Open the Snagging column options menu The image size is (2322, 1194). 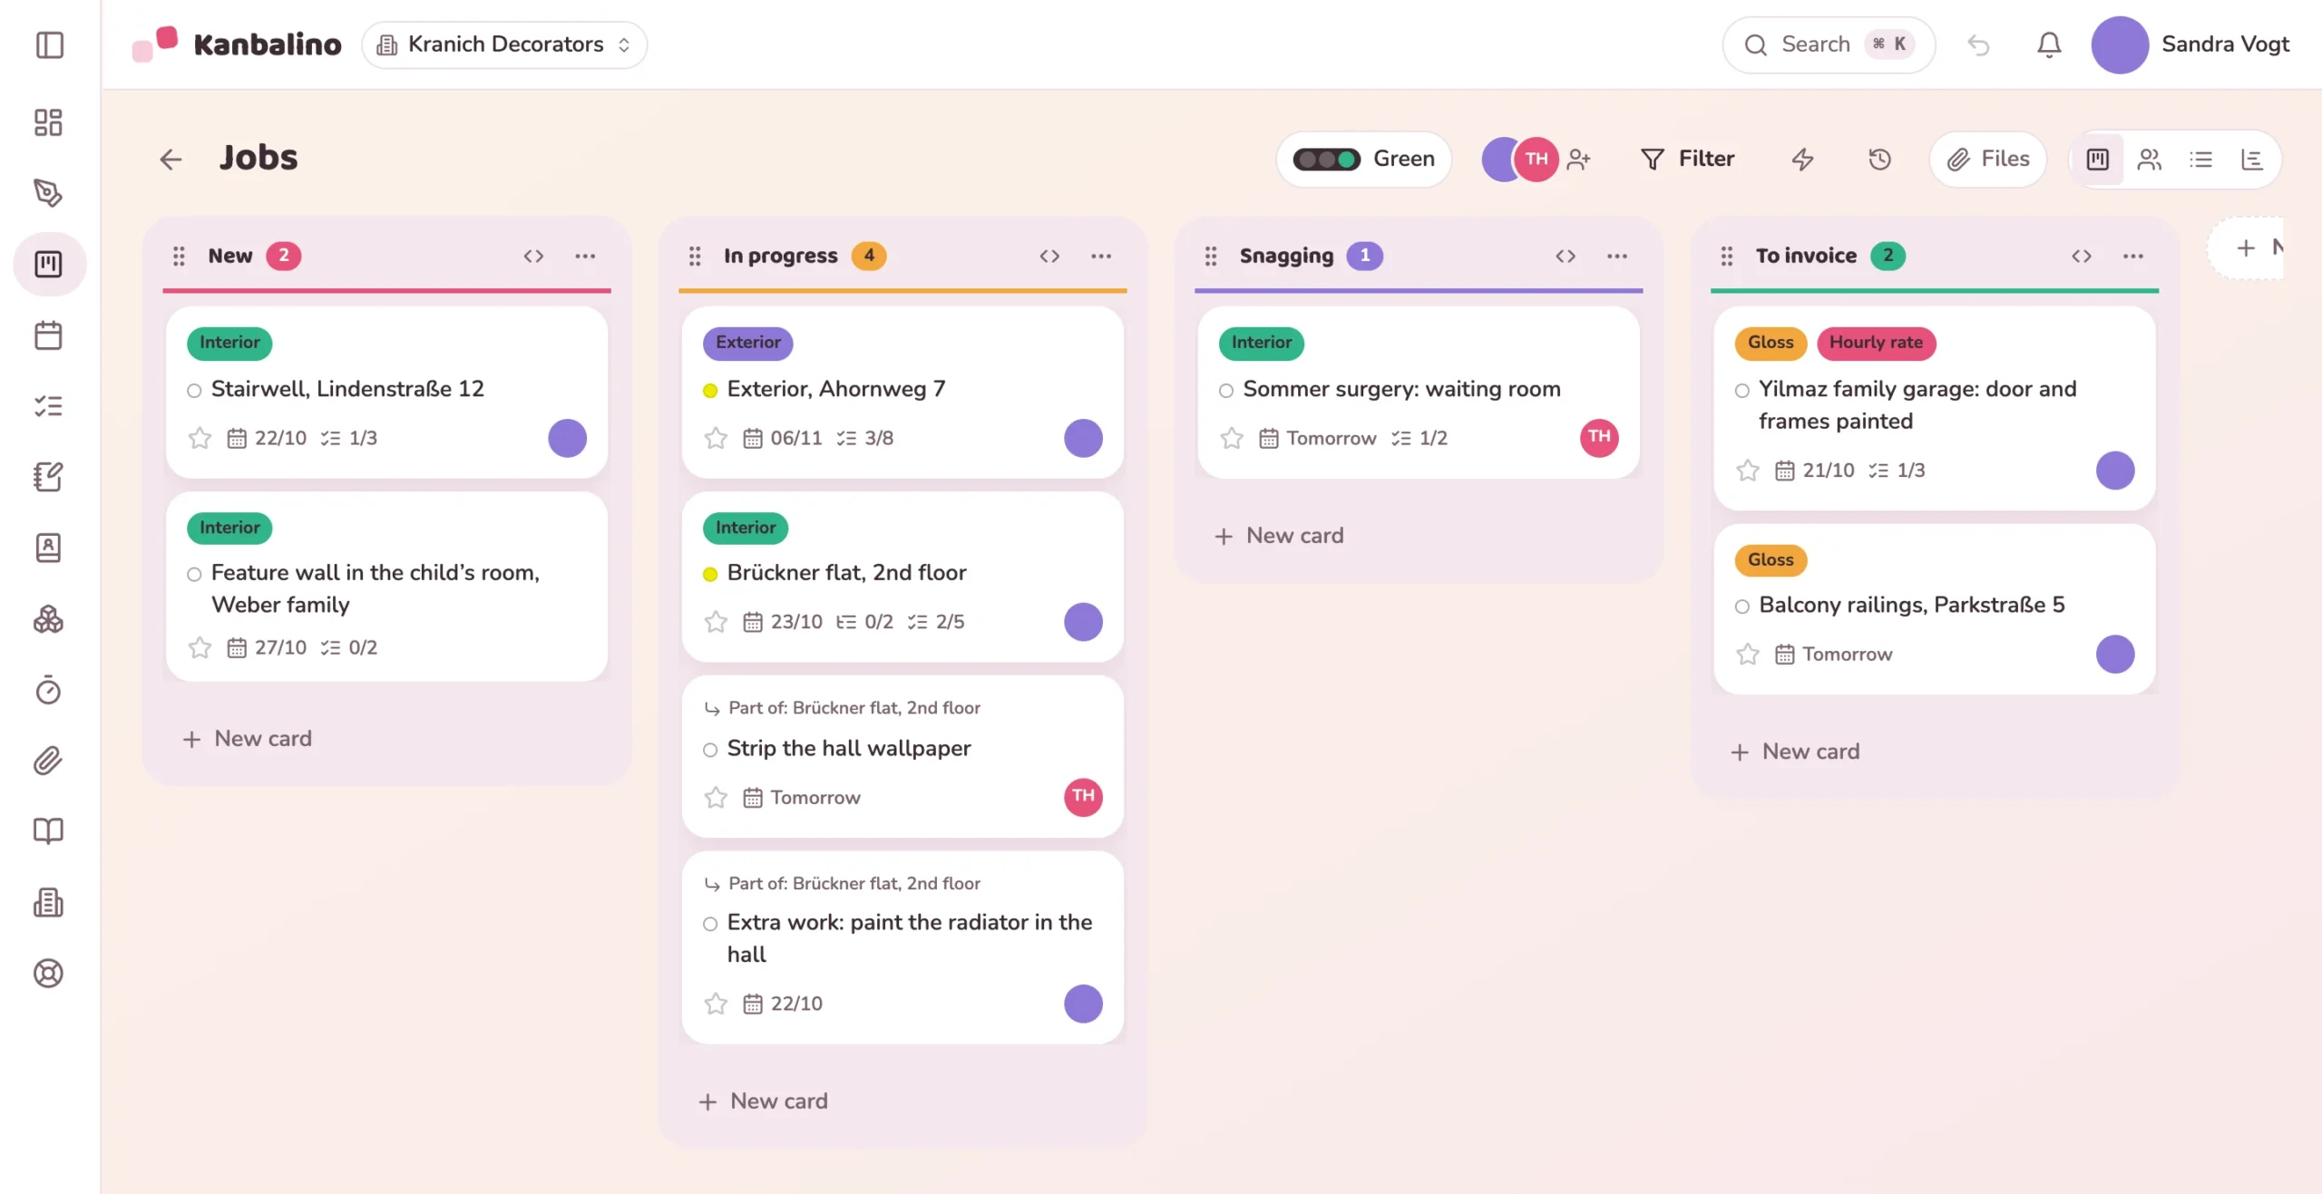coord(1617,257)
